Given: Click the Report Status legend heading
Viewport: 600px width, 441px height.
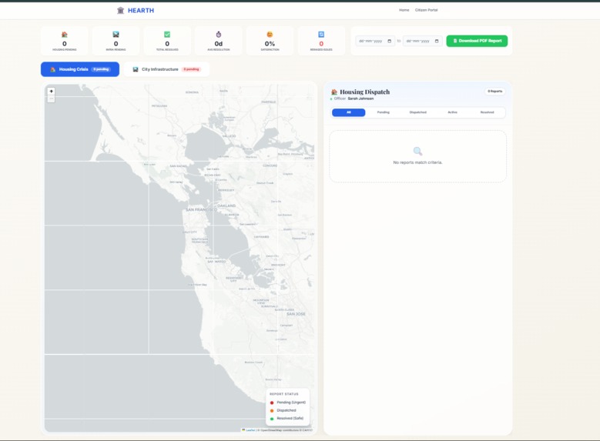Looking at the screenshot, I should 284,394.
